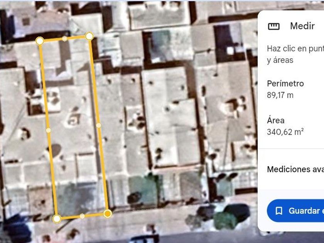Viewport: 324px width, 243px height.
Task: Click the midpoint handle on the right edge
Action: click(x=99, y=125)
